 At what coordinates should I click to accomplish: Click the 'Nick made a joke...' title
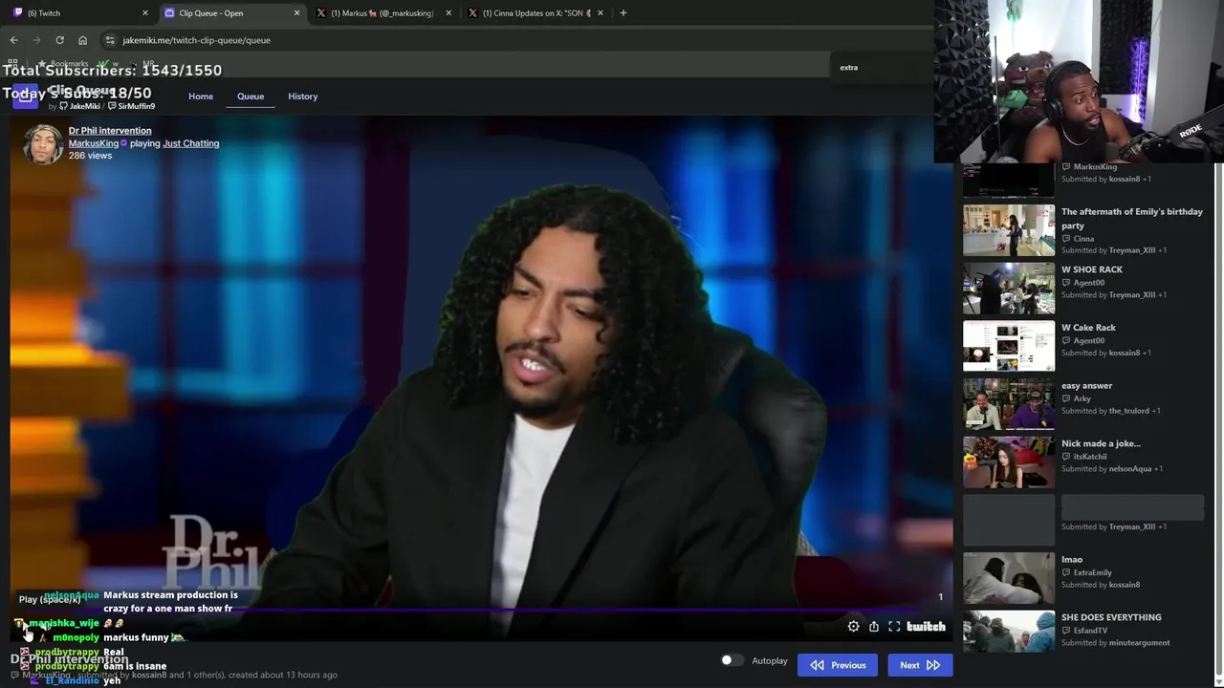pos(1101,443)
